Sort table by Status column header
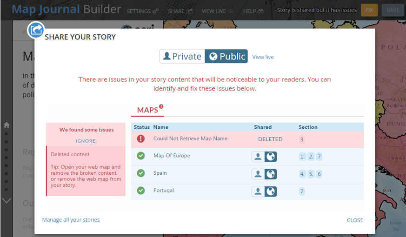 click(142, 127)
